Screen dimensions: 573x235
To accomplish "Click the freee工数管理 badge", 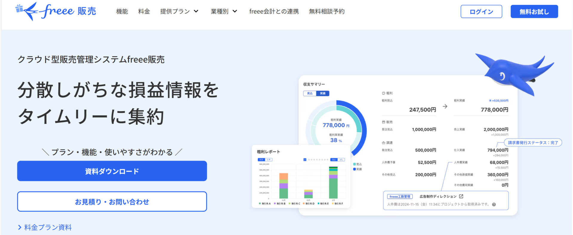I will pos(400,196).
